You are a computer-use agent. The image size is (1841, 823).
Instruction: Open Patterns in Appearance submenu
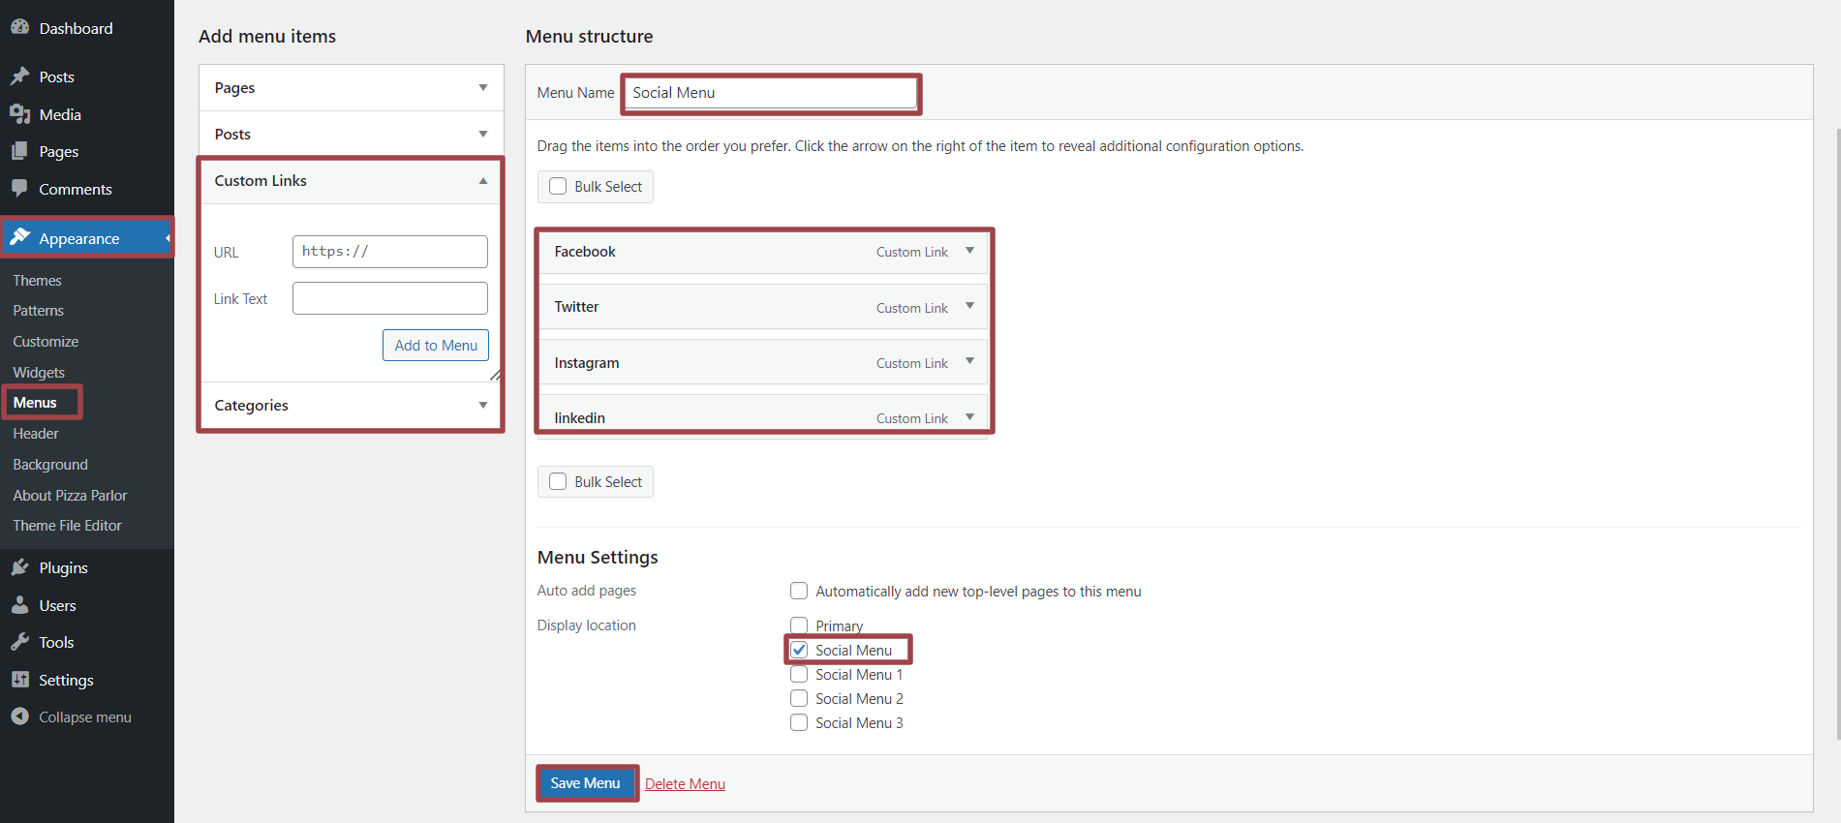pos(38,311)
